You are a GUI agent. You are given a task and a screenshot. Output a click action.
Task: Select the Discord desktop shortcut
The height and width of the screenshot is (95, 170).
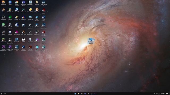click(10, 33)
